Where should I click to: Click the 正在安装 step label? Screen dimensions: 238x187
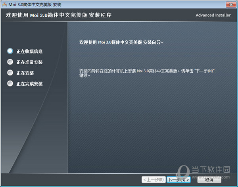tap(25, 73)
